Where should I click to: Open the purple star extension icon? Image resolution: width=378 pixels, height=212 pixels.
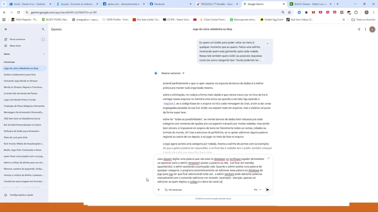pyautogui.click(x=306, y=12)
